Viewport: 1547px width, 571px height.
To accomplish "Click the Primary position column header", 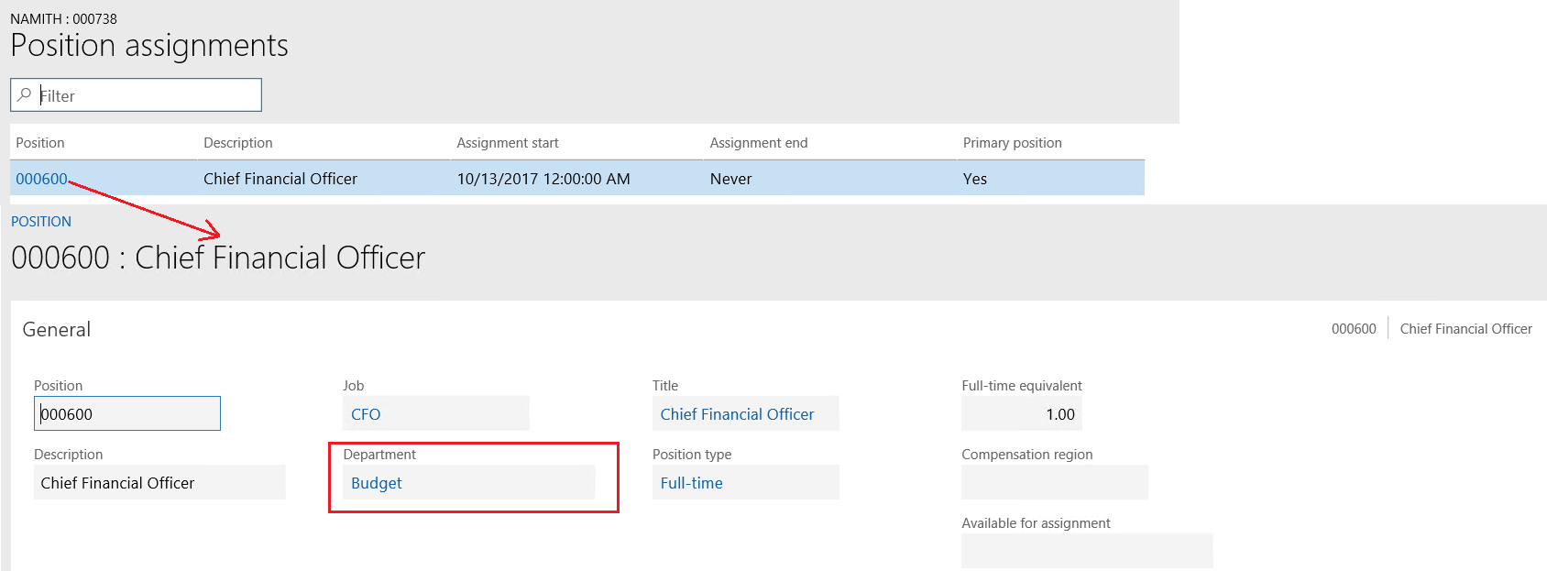I will coord(1012,143).
